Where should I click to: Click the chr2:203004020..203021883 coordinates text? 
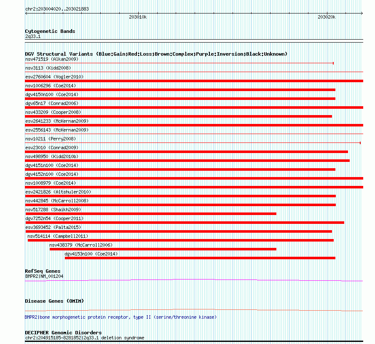click(57, 9)
